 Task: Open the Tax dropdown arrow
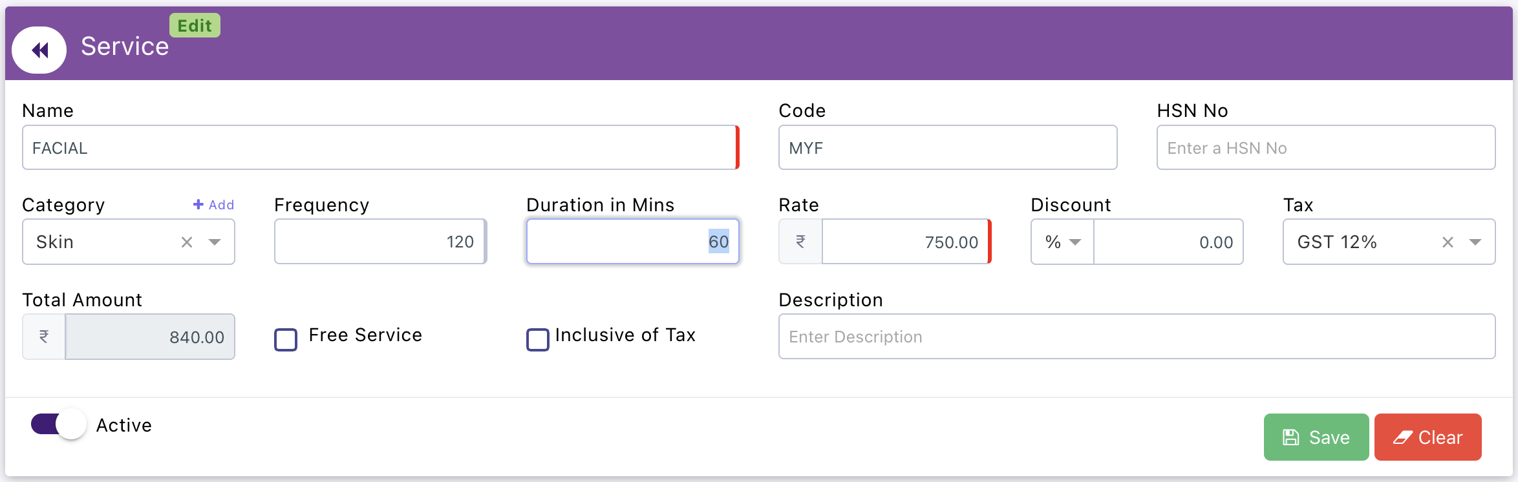click(x=1475, y=242)
